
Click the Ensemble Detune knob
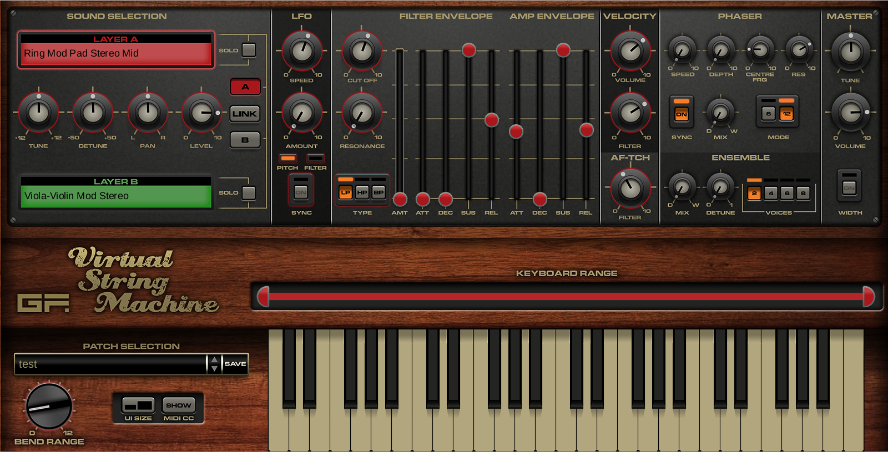click(720, 187)
